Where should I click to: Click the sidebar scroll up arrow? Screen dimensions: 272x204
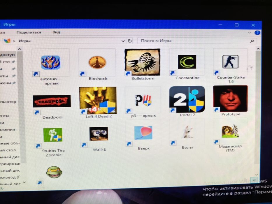click(x=20, y=49)
